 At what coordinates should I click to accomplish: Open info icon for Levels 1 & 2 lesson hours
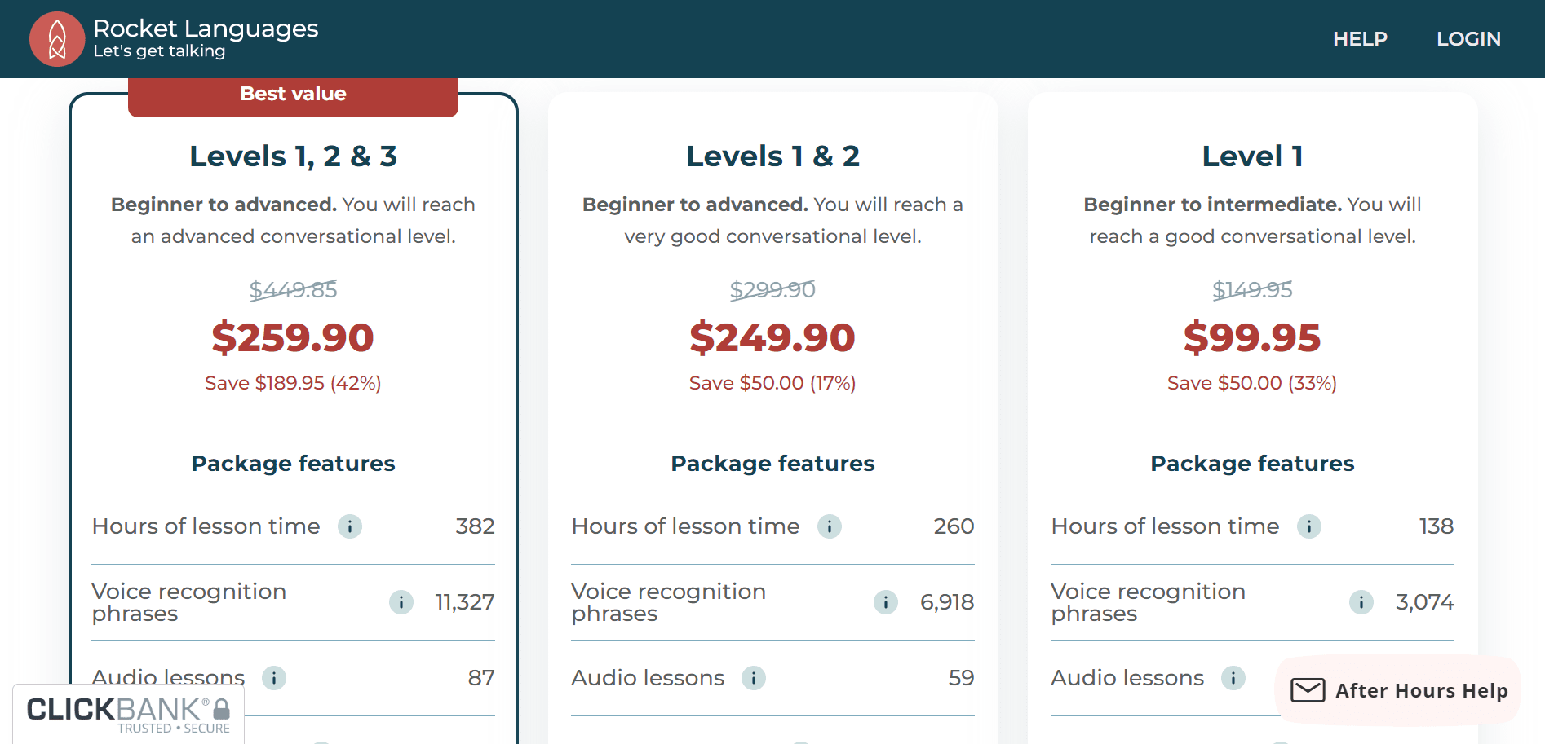[x=830, y=526]
